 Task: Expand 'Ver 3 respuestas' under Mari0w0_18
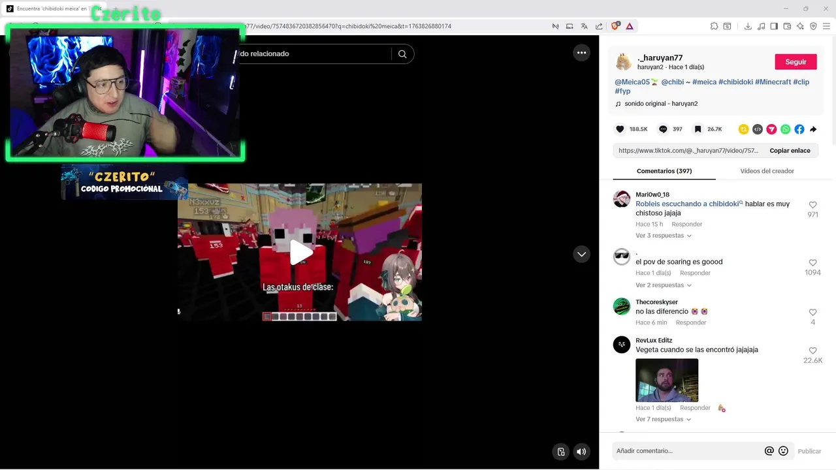tap(663, 236)
